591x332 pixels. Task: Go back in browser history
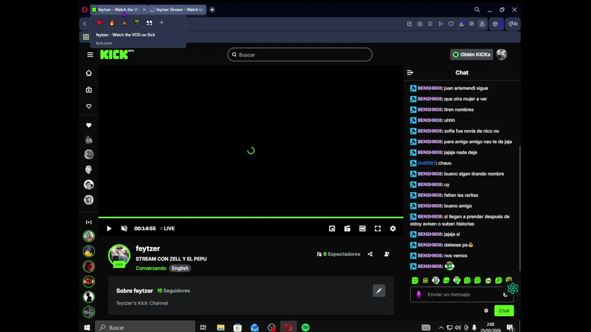coord(84,24)
